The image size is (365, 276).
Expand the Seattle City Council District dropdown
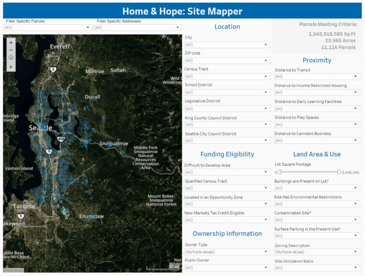266,140
